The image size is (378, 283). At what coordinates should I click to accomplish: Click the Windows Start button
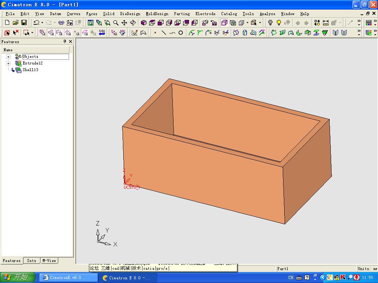point(18,277)
